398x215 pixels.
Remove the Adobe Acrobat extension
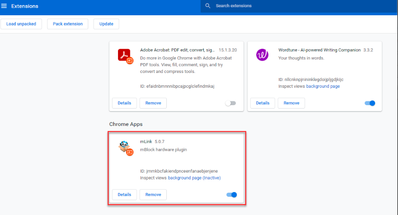pyautogui.click(x=153, y=103)
